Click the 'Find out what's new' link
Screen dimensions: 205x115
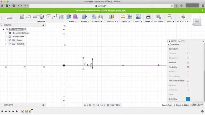point(117,10)
